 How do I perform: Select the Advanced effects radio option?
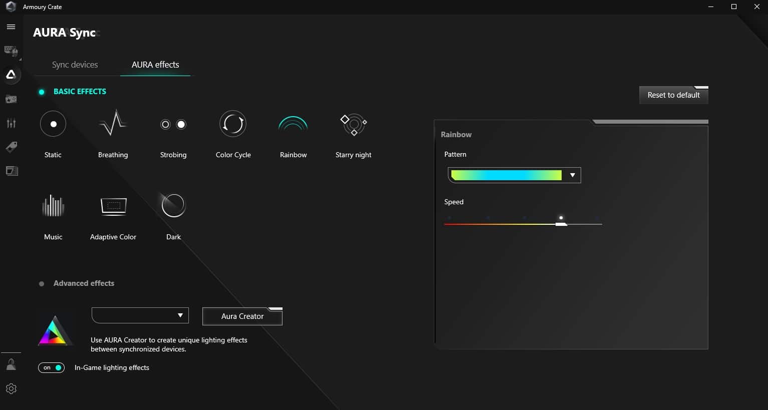(x=42, y=283)
